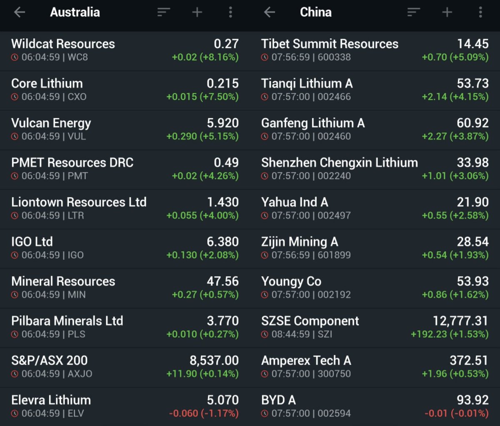Select the China watchlist title

click(316, 12)
